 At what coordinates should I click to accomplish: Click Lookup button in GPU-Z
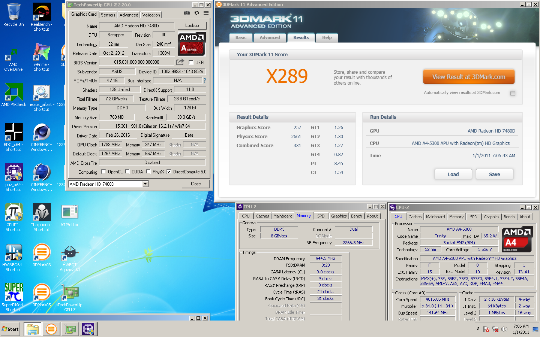coord(192,25)
